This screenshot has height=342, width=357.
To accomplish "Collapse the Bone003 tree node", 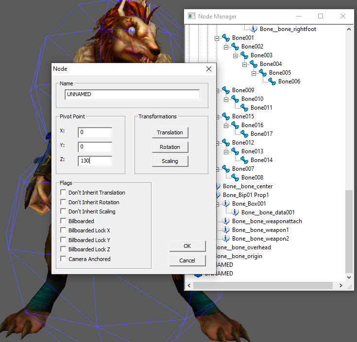I will click(235, 56).
